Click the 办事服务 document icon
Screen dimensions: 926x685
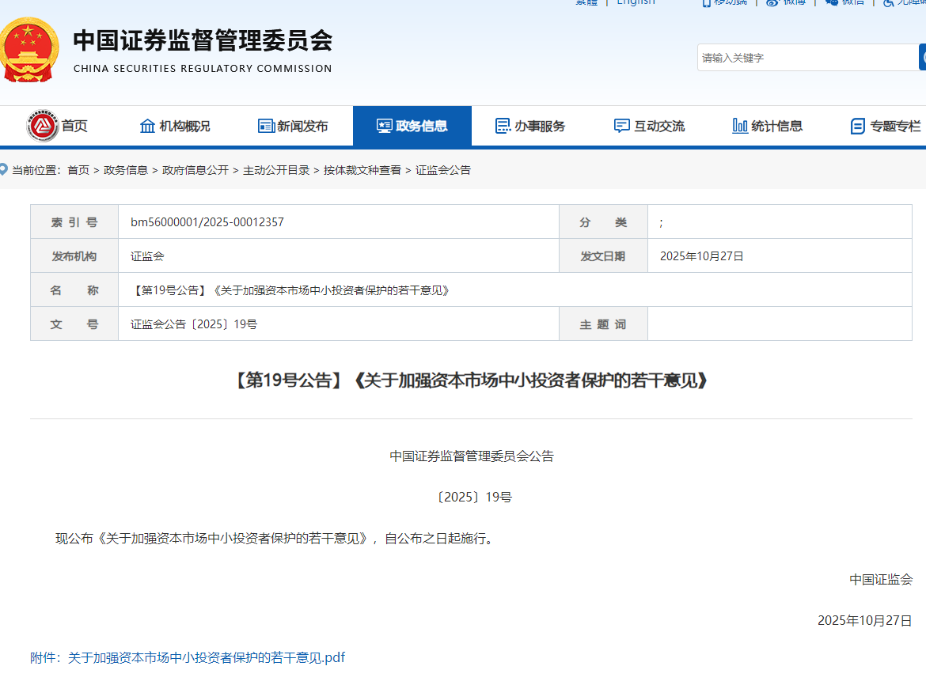pyautogui.click(x=503, y=126)
